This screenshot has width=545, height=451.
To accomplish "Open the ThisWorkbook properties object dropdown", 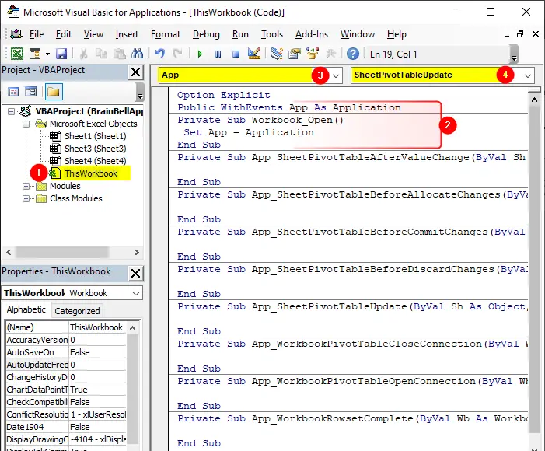I will coord(136,293).
